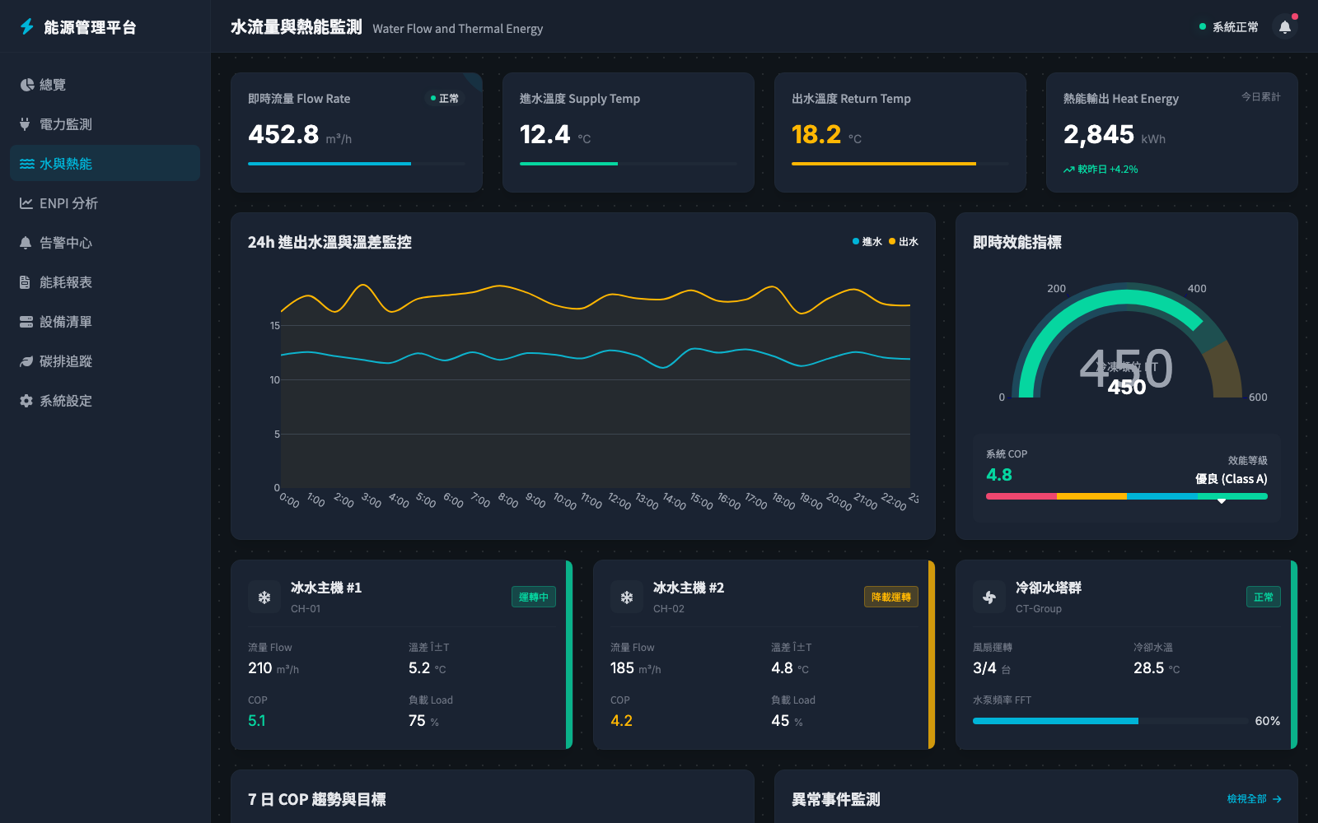Screen dimensions: 1318x823
Task: Click the 降載運轉 status badge
Action: click(x=891, y=597)
